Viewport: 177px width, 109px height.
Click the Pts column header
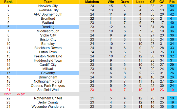pyautogui.click(x=172, y=2)
